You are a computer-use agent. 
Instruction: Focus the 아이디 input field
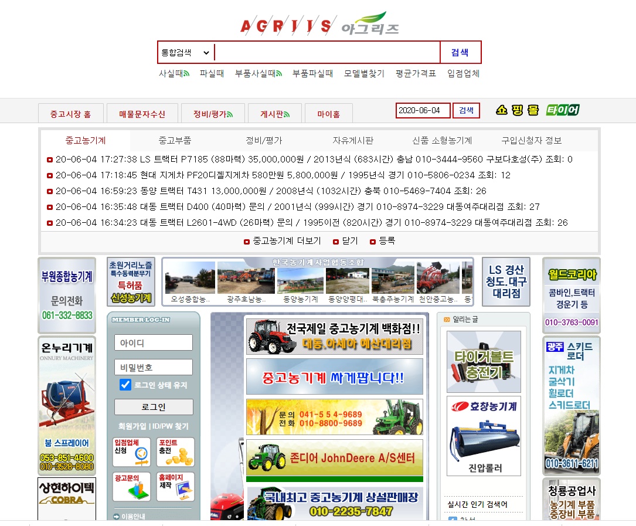[154, 342]
